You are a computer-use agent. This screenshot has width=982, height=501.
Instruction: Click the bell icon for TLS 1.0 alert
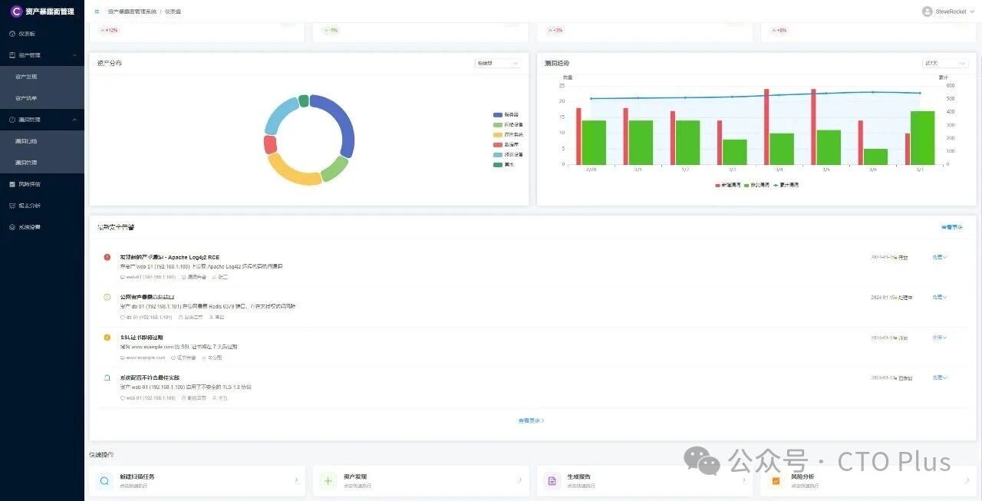click(x=107, y=377)
